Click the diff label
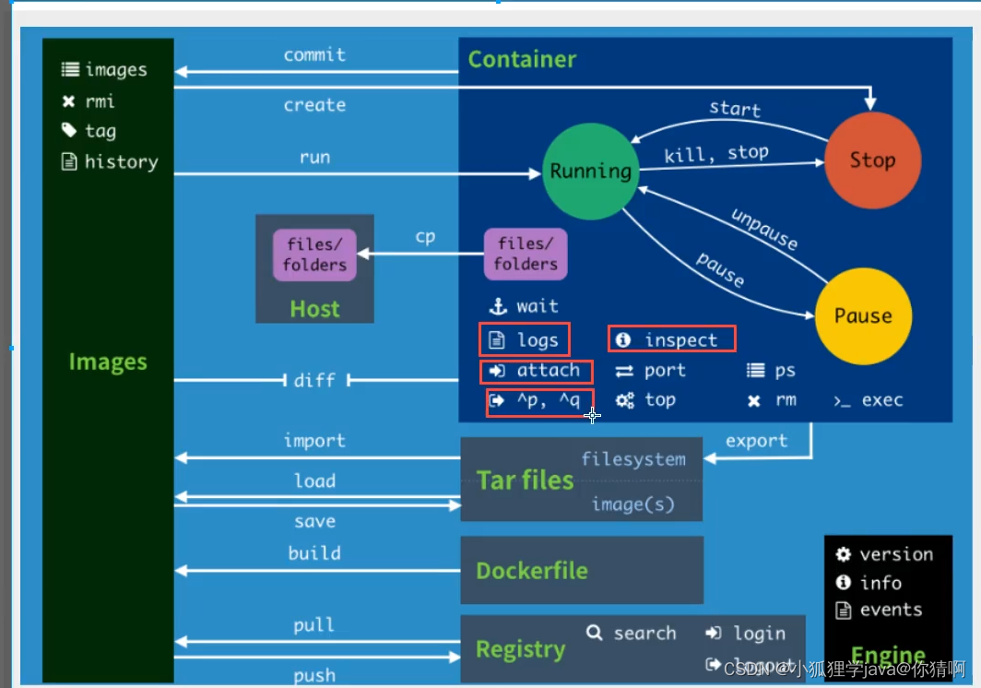981x688 pixels. (x=314, y=380)
